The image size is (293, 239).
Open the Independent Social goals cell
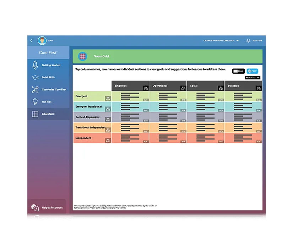click(x=205, y=138)
